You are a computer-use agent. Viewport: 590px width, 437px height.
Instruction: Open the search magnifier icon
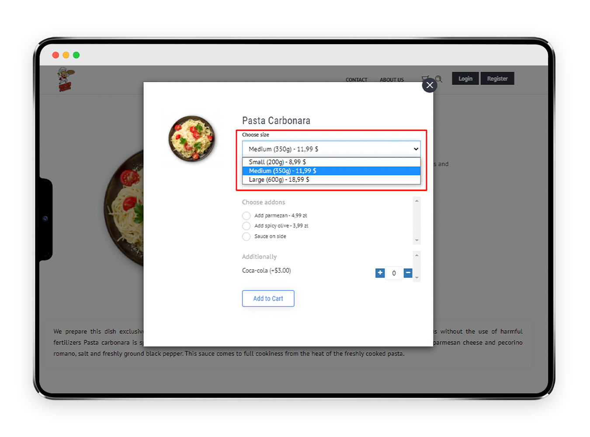(439, 79)
